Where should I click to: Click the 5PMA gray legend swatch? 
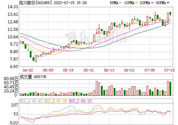[120, 3]
